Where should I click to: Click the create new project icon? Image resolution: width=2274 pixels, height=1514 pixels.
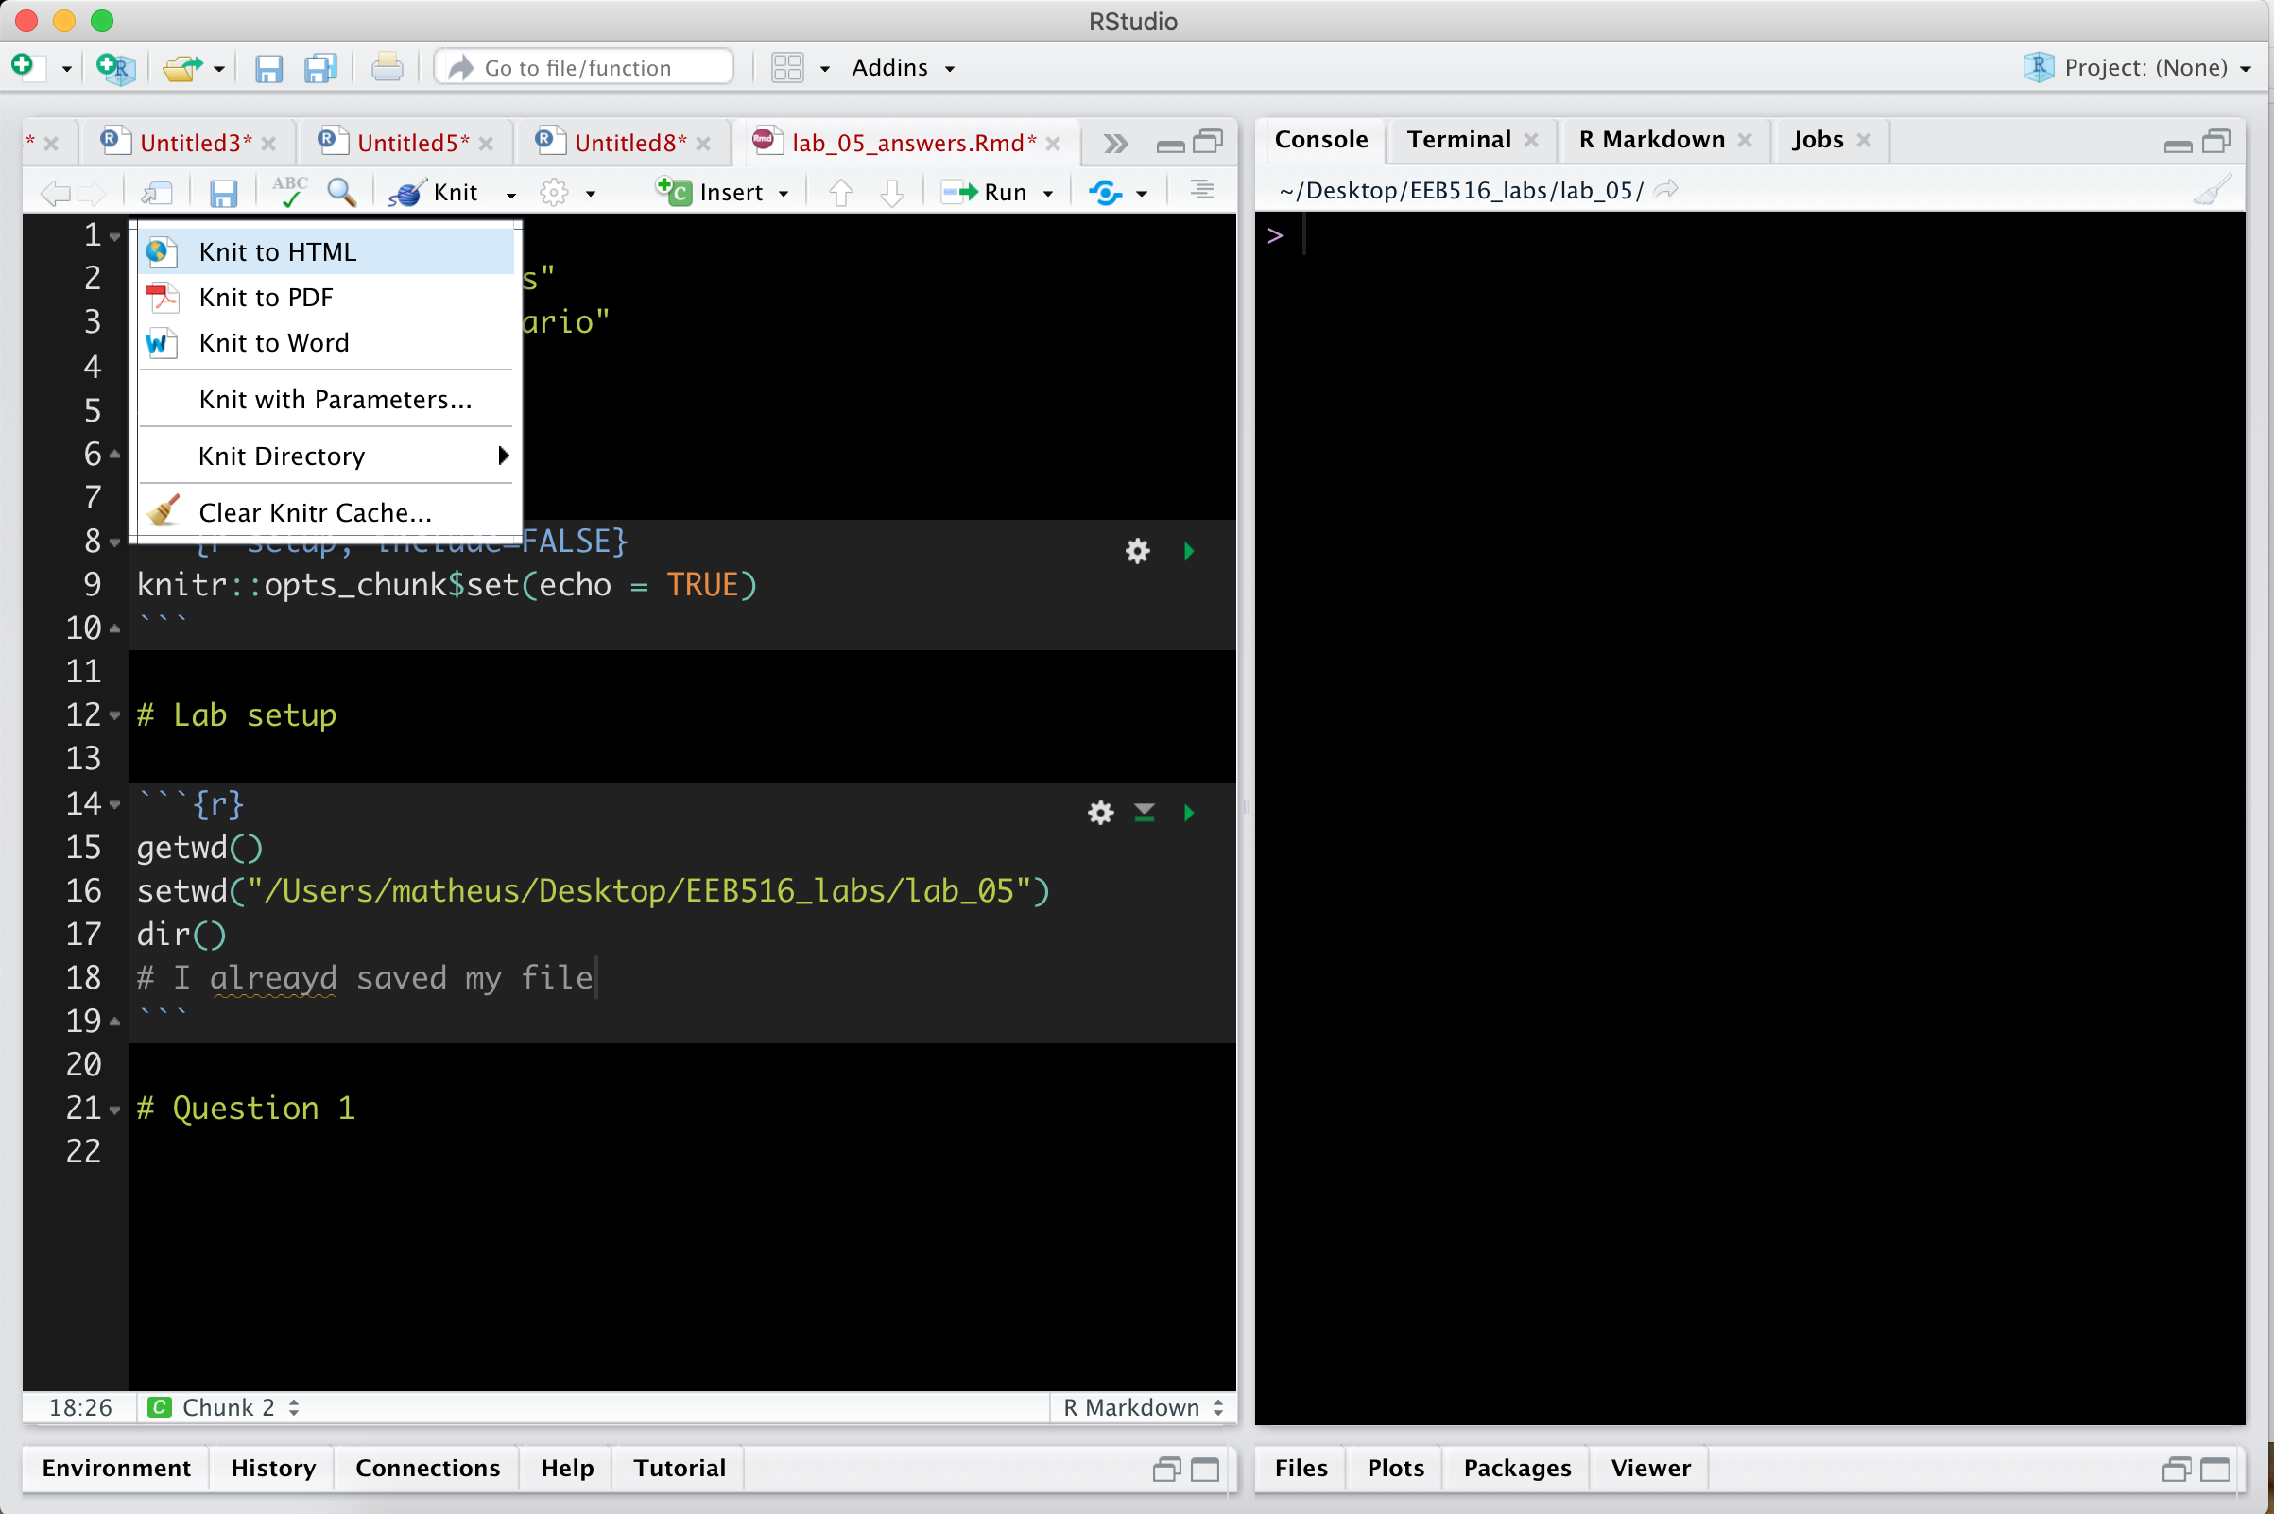click(116, 68)
